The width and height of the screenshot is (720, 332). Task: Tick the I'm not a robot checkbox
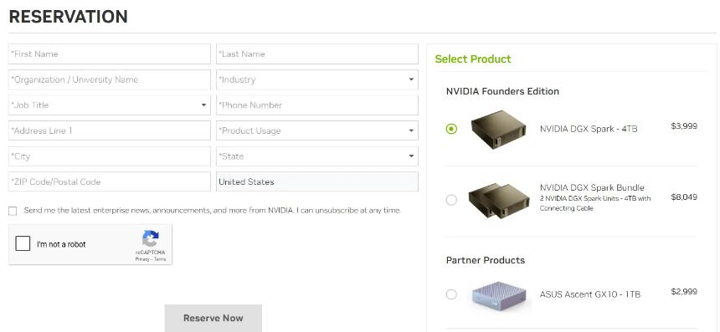coord(23,243)
